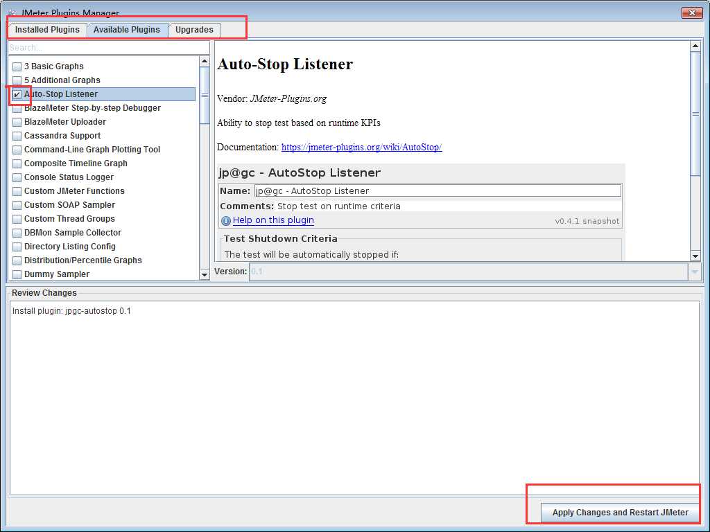This screenshot has width=710, height=532.
Task: Select the 'BlazeMeter Uploader' plugin name
Action: pos(64,122)
